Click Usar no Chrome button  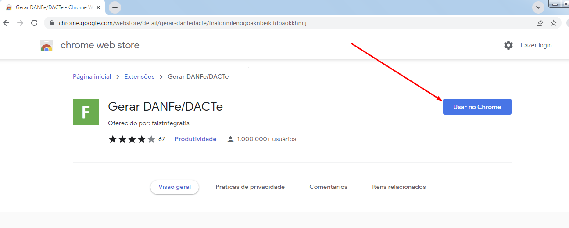click(x=477, y=107)
